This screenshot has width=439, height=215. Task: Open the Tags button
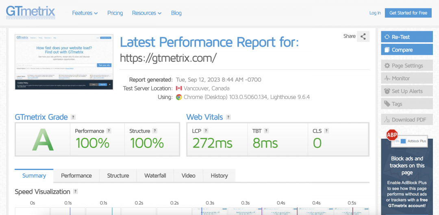coord(407,104)
